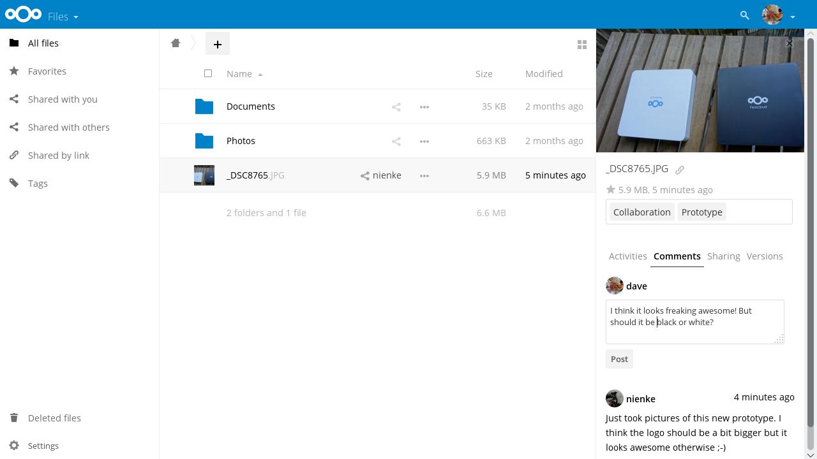Click inside the comment text box
This screenshot has width=817, height=459.
point(694,321)
